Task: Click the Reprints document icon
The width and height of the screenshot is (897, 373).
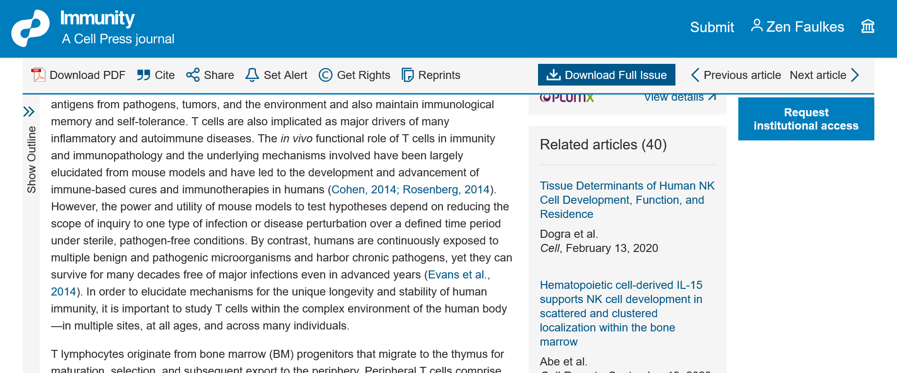Action: tap(407, 75)
